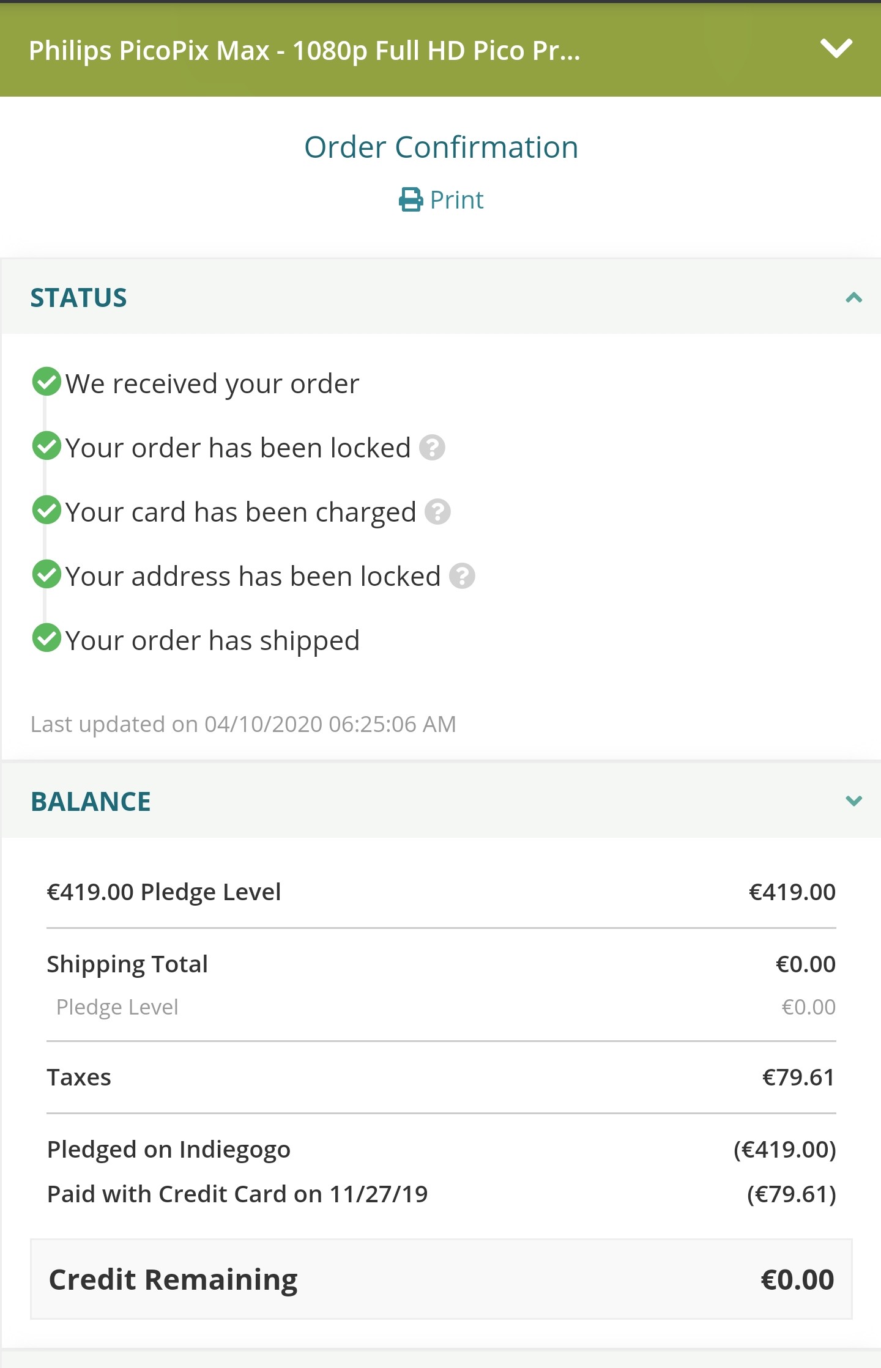The height and width of the screenshot is (1368, 881).
Task: Click the Taxes row amount
Action: point(798,1078)
